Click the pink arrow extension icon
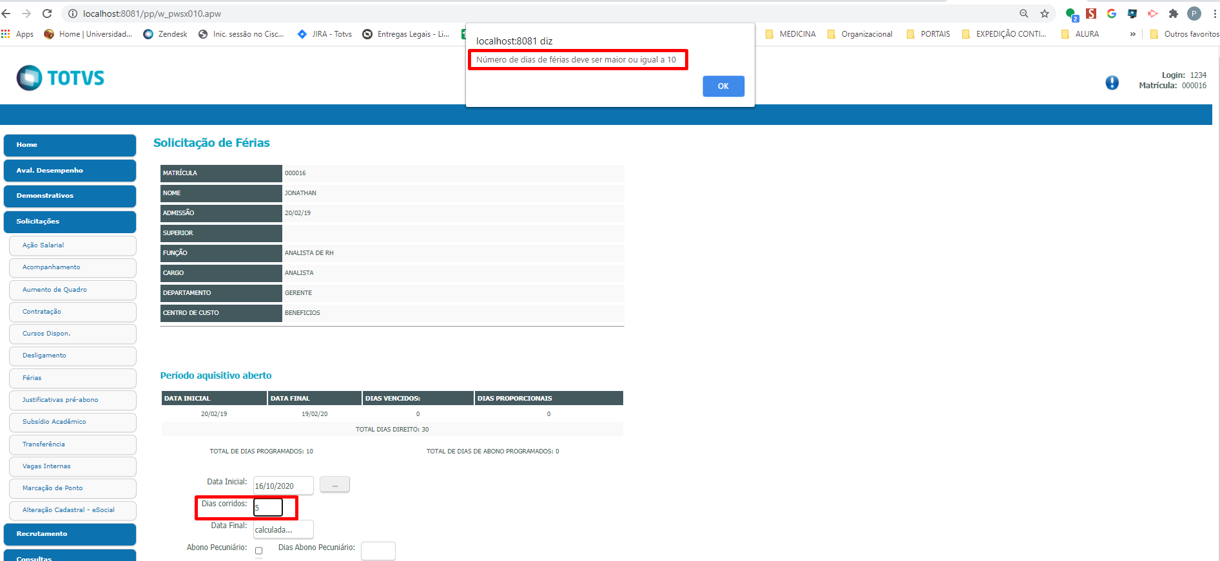The width and height of the screenshot is (1220, 561). [x=1153, y=13]
